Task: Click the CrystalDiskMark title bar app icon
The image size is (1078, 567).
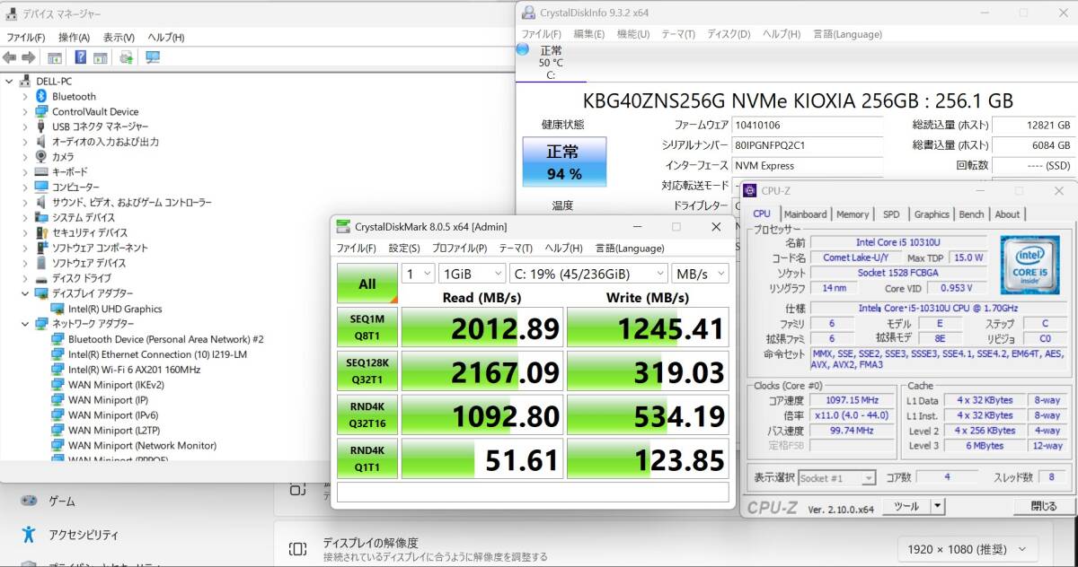Action: pos(342,227)
